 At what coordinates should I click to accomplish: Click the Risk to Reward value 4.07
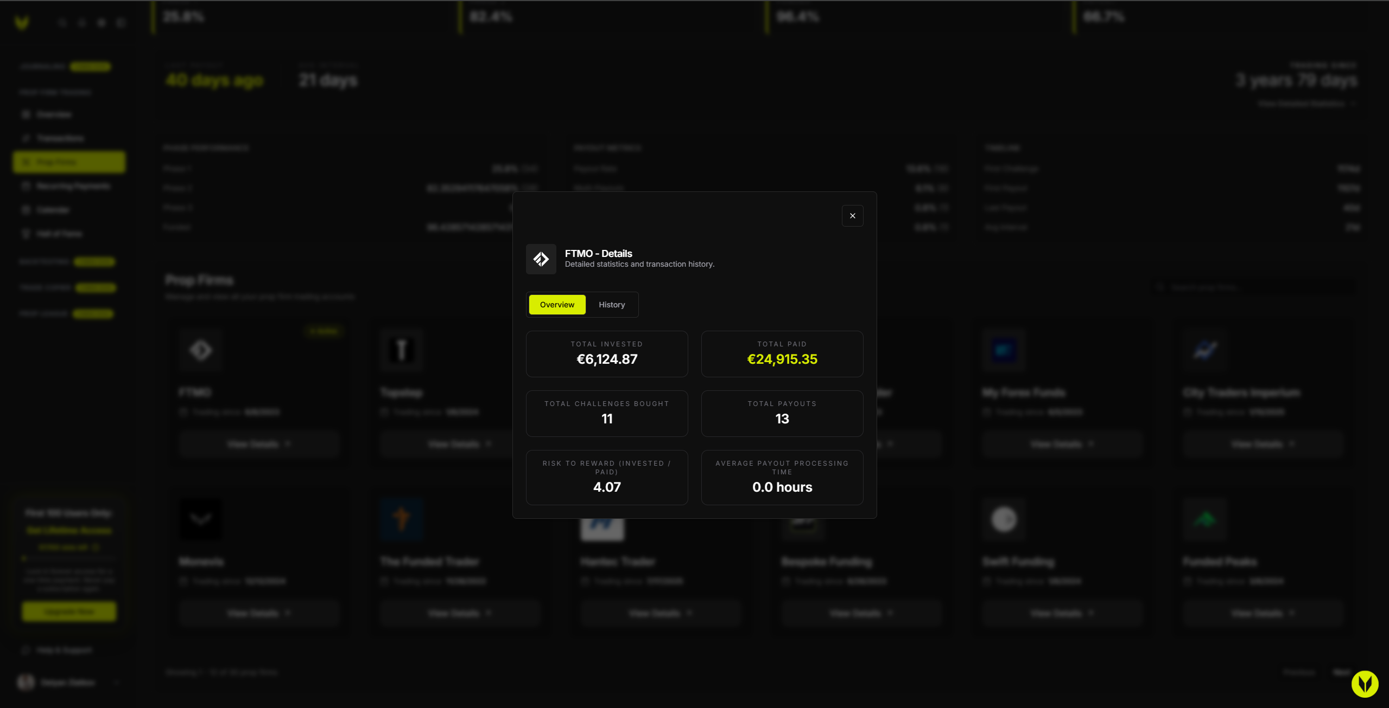tap(607, 487)
